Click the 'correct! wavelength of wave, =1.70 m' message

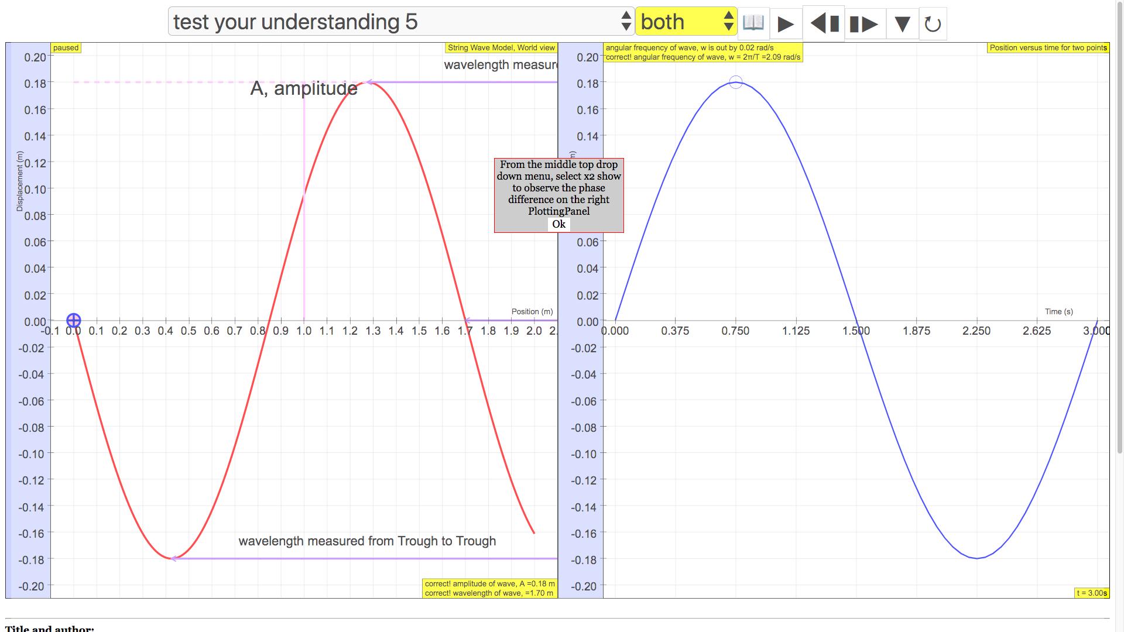click(x=489, y=593)
